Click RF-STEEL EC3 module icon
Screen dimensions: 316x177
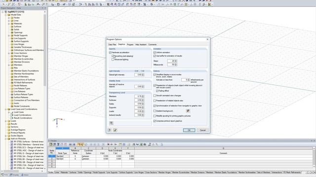[12, 147]
